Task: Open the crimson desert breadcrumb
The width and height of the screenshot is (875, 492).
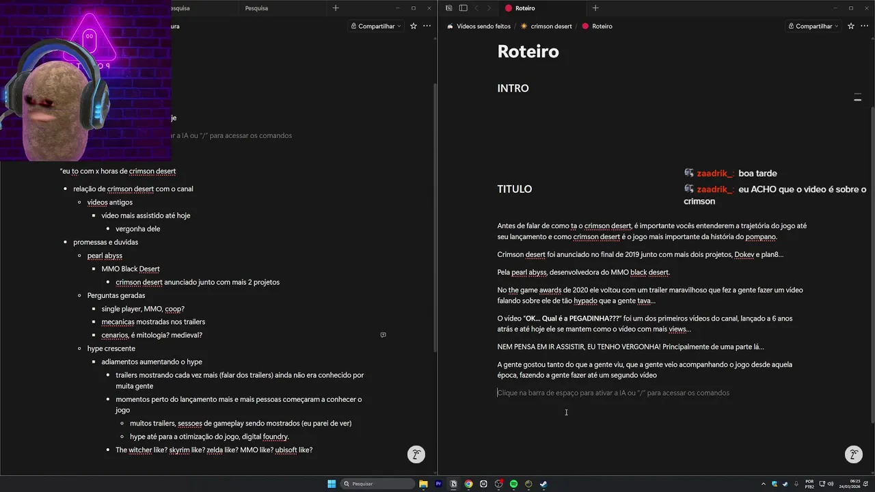Action: [x=546, y=26]
